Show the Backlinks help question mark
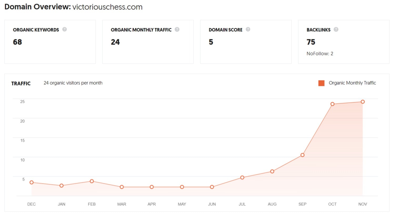Image resolution: width=394 pixels, height=216 pixels. [x=336, y=29]
